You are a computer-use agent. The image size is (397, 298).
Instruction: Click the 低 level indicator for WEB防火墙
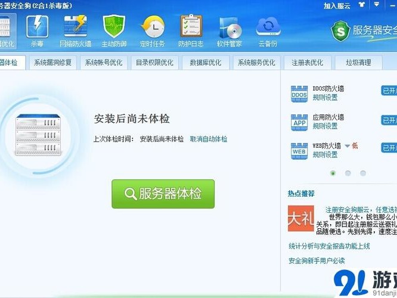click(355, 145)
